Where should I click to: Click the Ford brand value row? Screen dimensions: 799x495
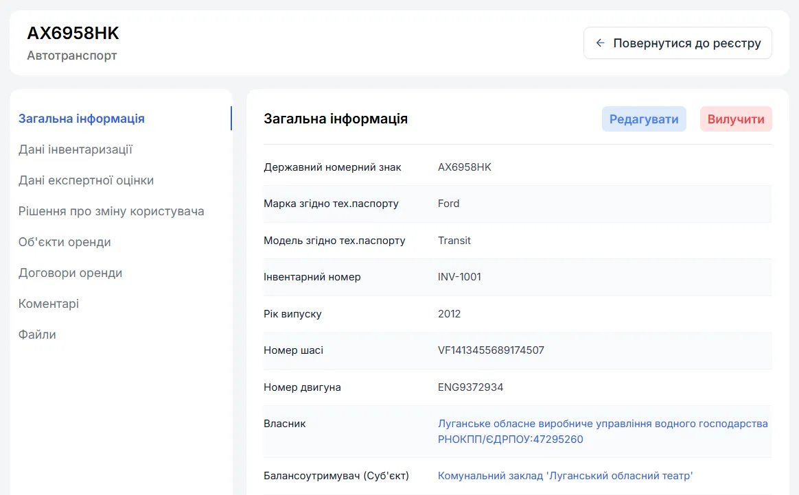tap(448, 204)
